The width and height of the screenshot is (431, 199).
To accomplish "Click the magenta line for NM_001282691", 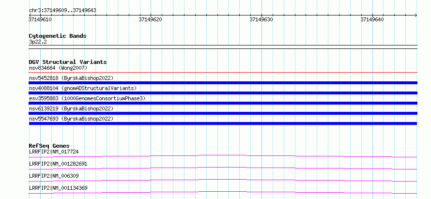I will 223,168.
